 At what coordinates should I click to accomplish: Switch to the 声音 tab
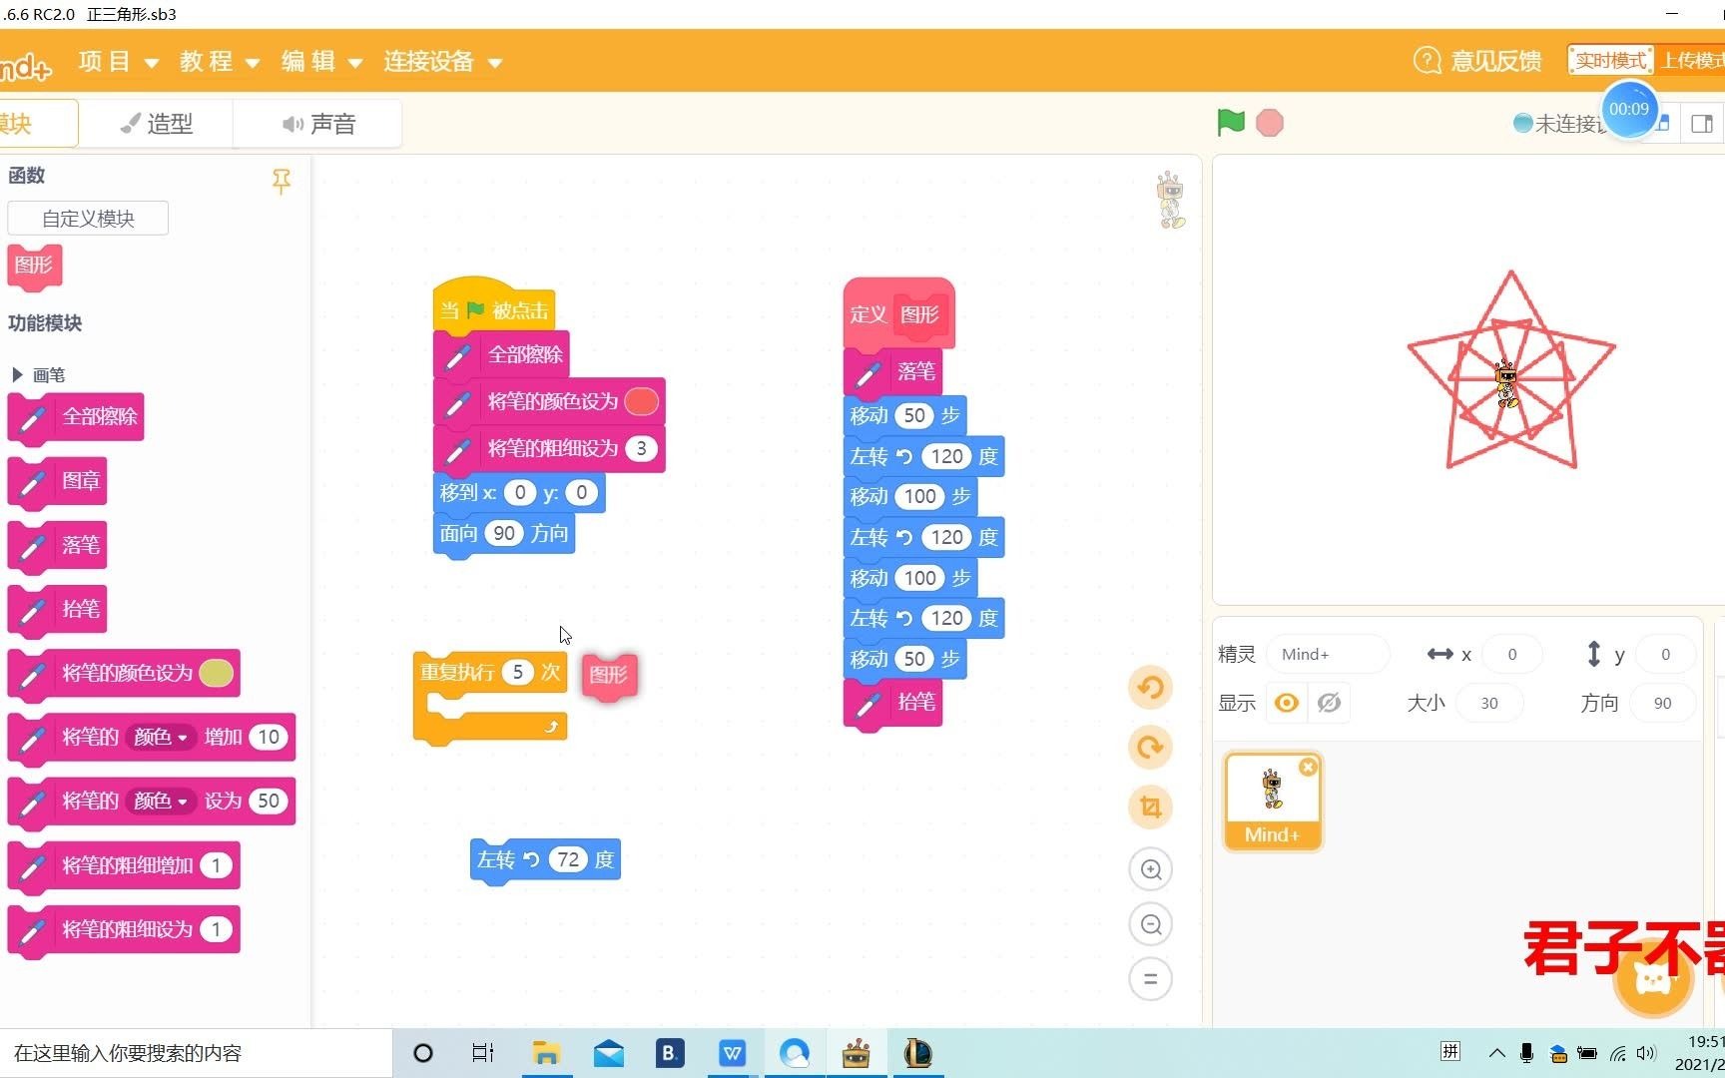coord(317,123)
